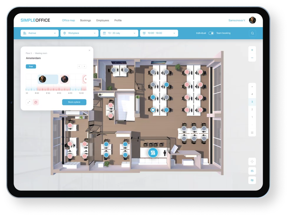The height and width of the screenshot is (217, 289).
Task: Select the crosshair locate icon
Action: [x=252, y=161]
